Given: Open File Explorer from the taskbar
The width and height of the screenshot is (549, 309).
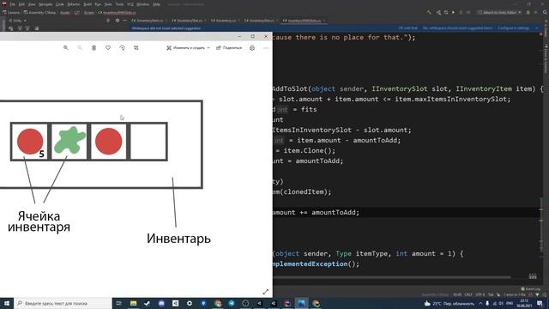Looking at the screenshot, I should pos(133,303).
